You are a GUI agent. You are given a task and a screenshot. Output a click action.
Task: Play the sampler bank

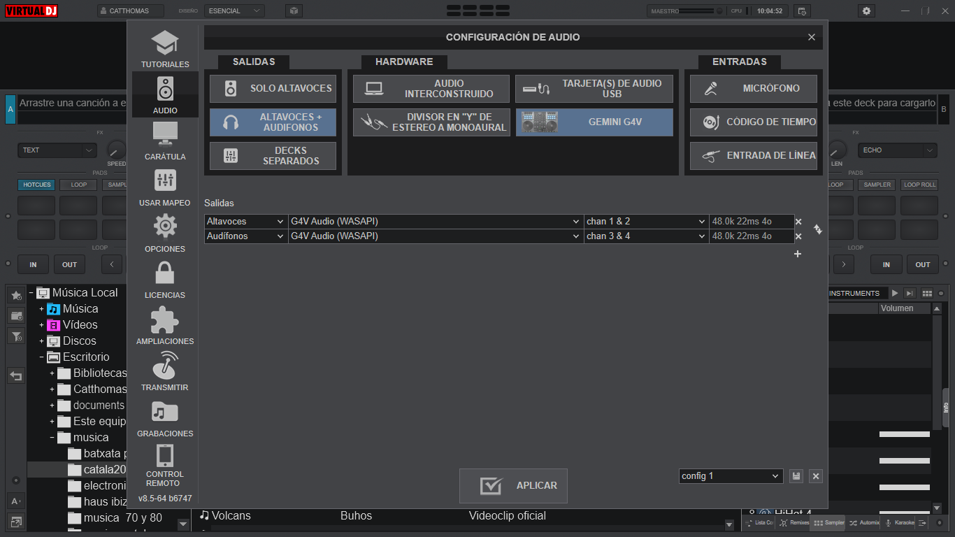[x=895, y=294]
